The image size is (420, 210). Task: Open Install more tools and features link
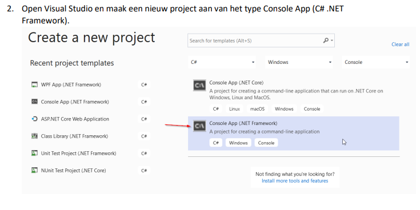[x=295, y=181]
